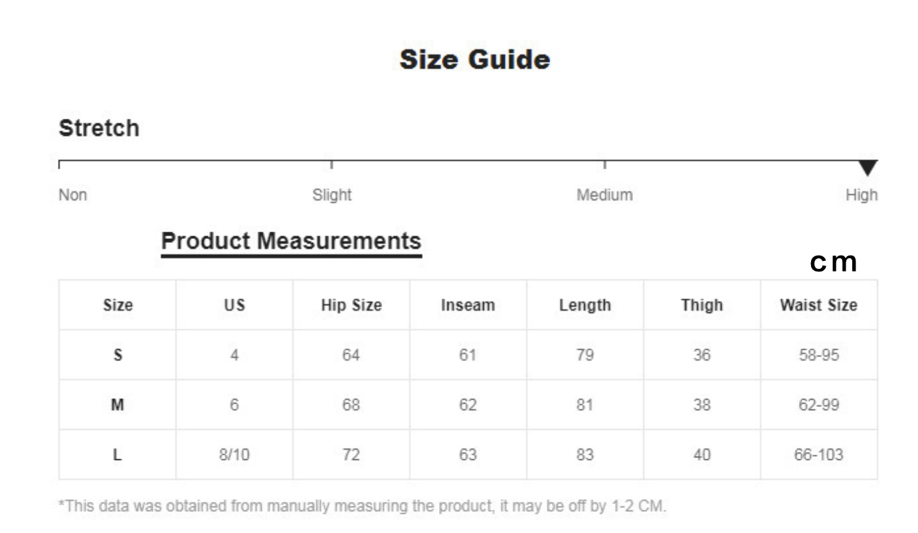This screenshot has width=918, height=533.
Task: Select the S size row label
Action: [118, 355]
